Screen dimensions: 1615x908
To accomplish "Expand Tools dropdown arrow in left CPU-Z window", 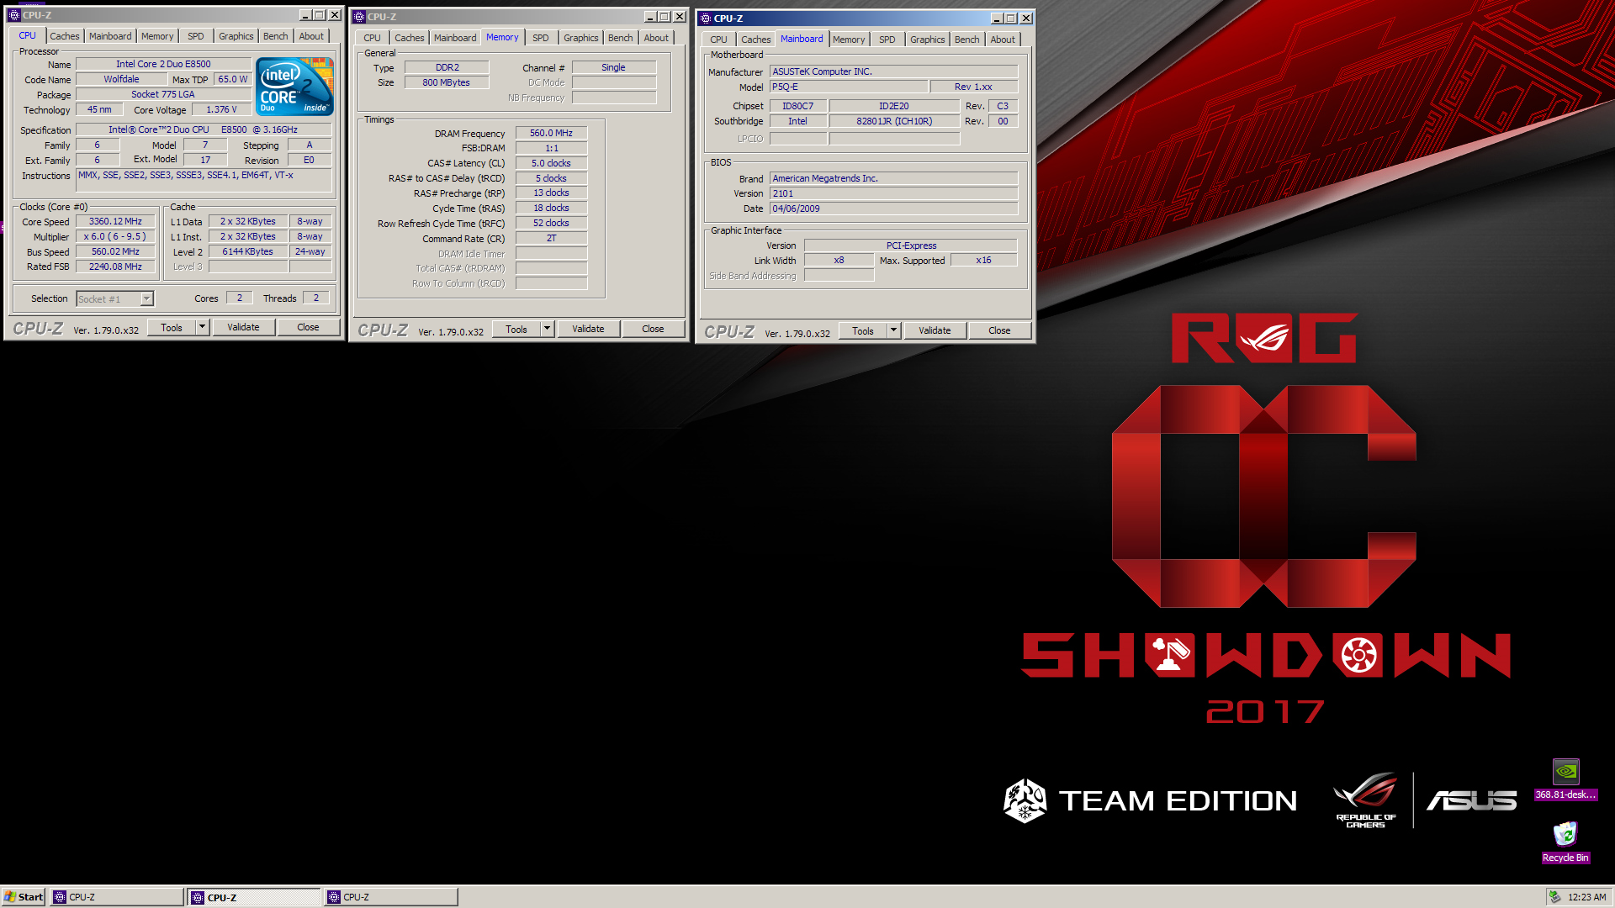I will (202, 328).
